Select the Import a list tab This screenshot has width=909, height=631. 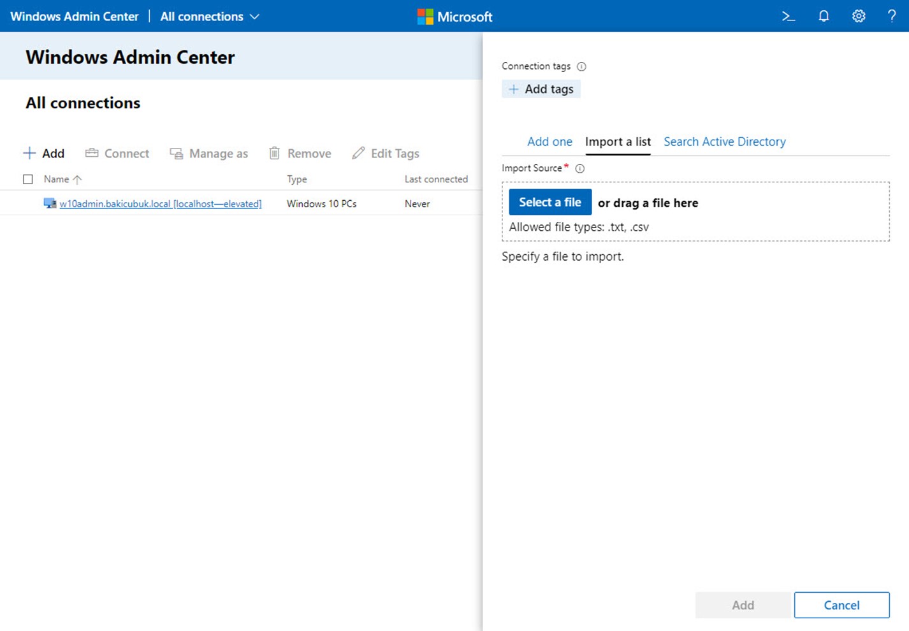pyautogui.click(x=618, y=141)
